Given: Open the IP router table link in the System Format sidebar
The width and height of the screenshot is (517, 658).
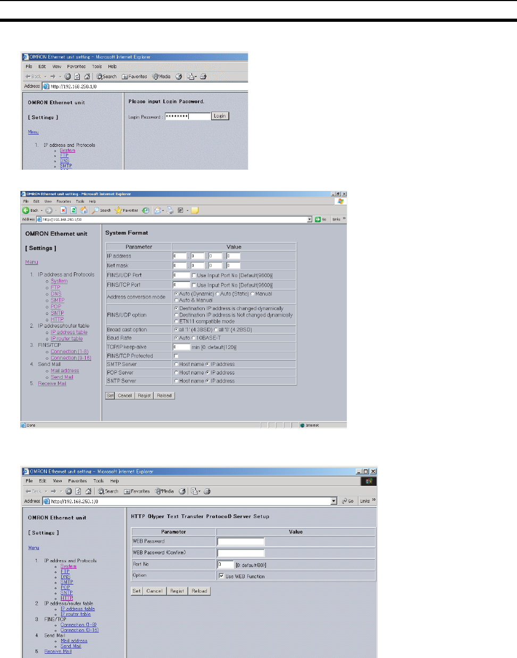Looking at the screenshot, I should (66, 338).
